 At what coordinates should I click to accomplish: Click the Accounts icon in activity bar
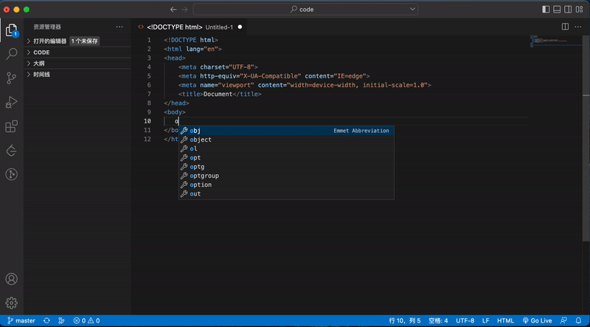[12, 280]
